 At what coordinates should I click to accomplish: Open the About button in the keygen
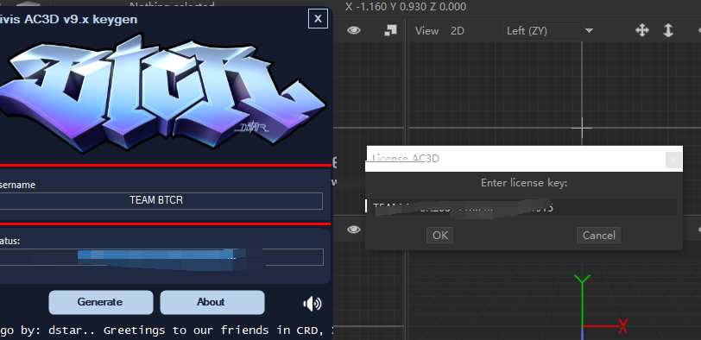pyautogui.click(x=212, y=302)
